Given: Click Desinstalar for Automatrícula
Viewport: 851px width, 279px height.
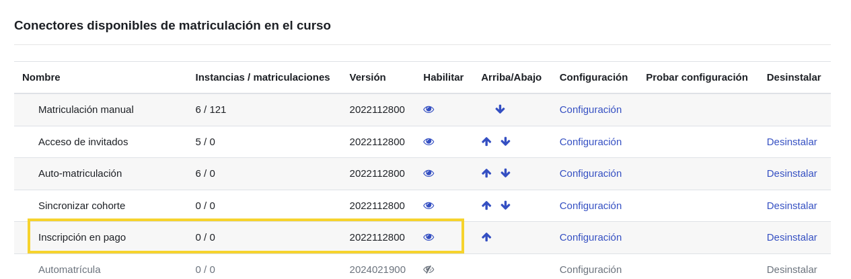Looking at the screenshot, I should (791, 270).
